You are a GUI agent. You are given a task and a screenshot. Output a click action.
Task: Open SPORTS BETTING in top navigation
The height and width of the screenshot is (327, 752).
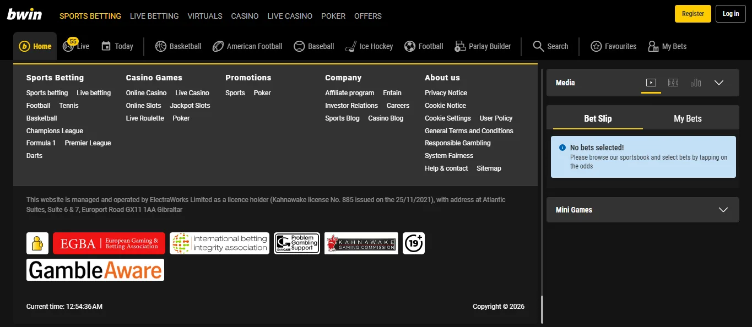[90, 16]
